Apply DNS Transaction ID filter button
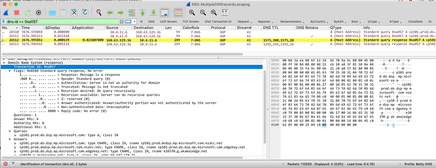Image resolution: width=436 pixels, height=168 pixels. (218, 21)
